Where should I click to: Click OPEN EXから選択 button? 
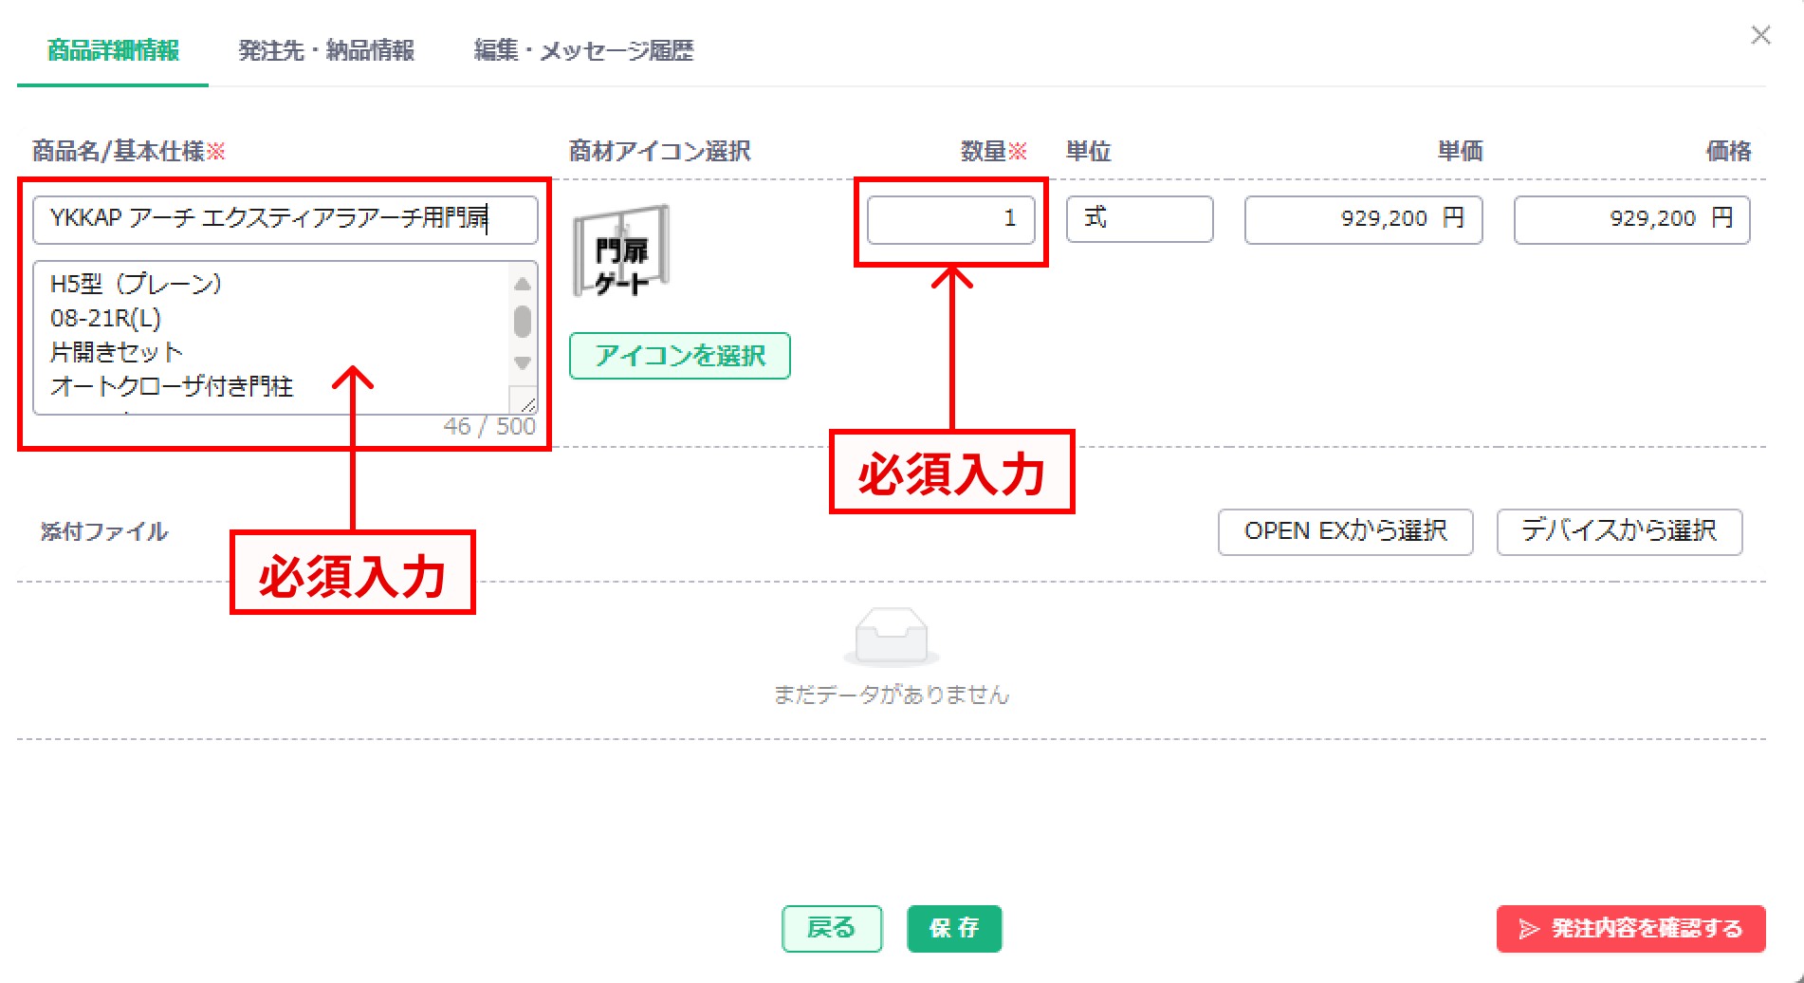[1345, 531]
